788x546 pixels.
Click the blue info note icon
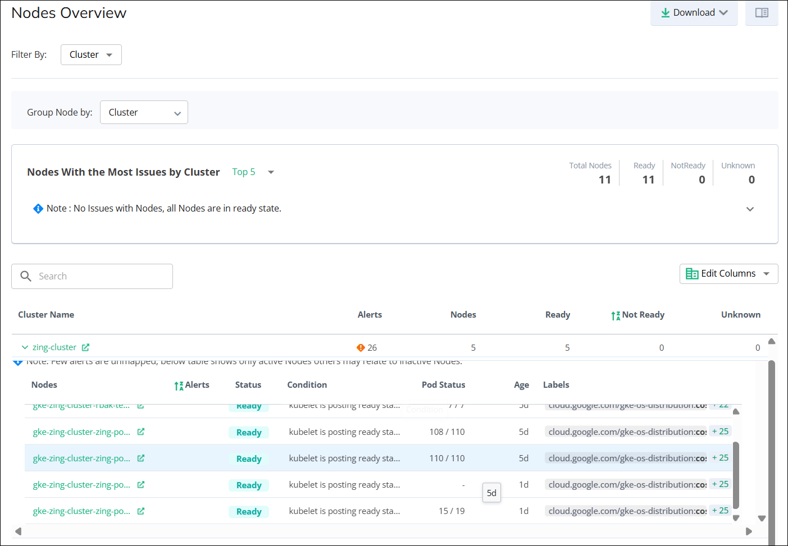pyautogui.click(x=38, y=209)
